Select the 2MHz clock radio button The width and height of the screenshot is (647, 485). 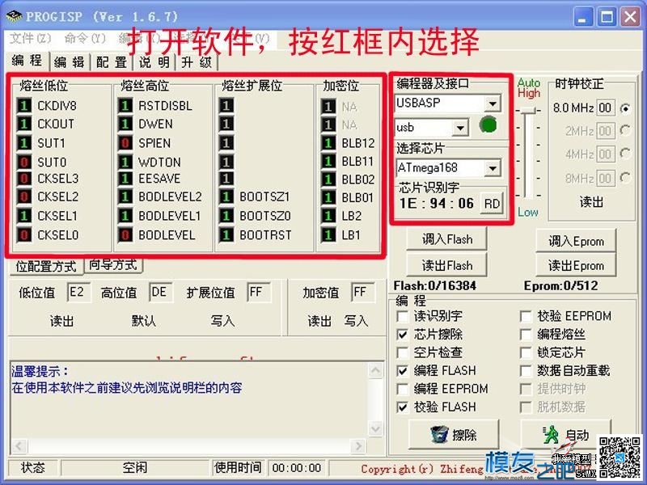click(625, 131)
